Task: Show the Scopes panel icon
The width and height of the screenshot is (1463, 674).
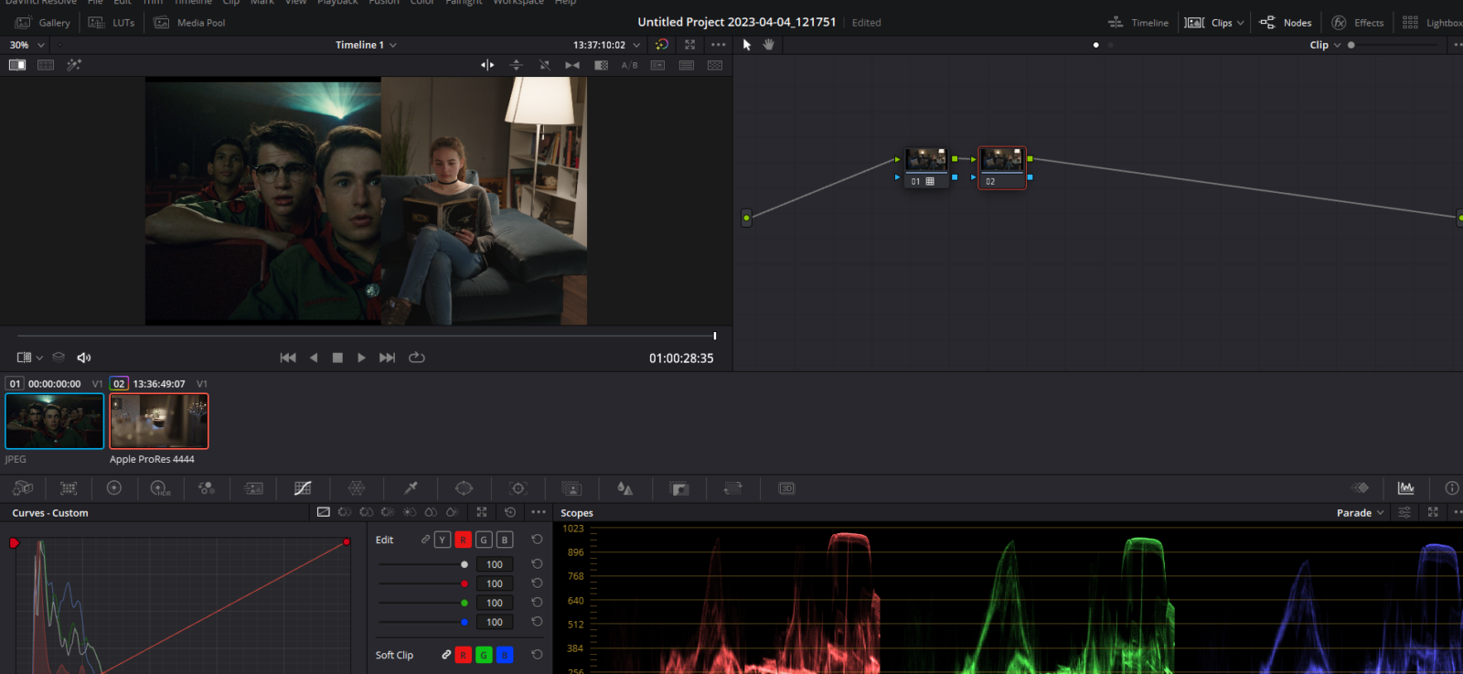Action: (x=1406, y=487)
